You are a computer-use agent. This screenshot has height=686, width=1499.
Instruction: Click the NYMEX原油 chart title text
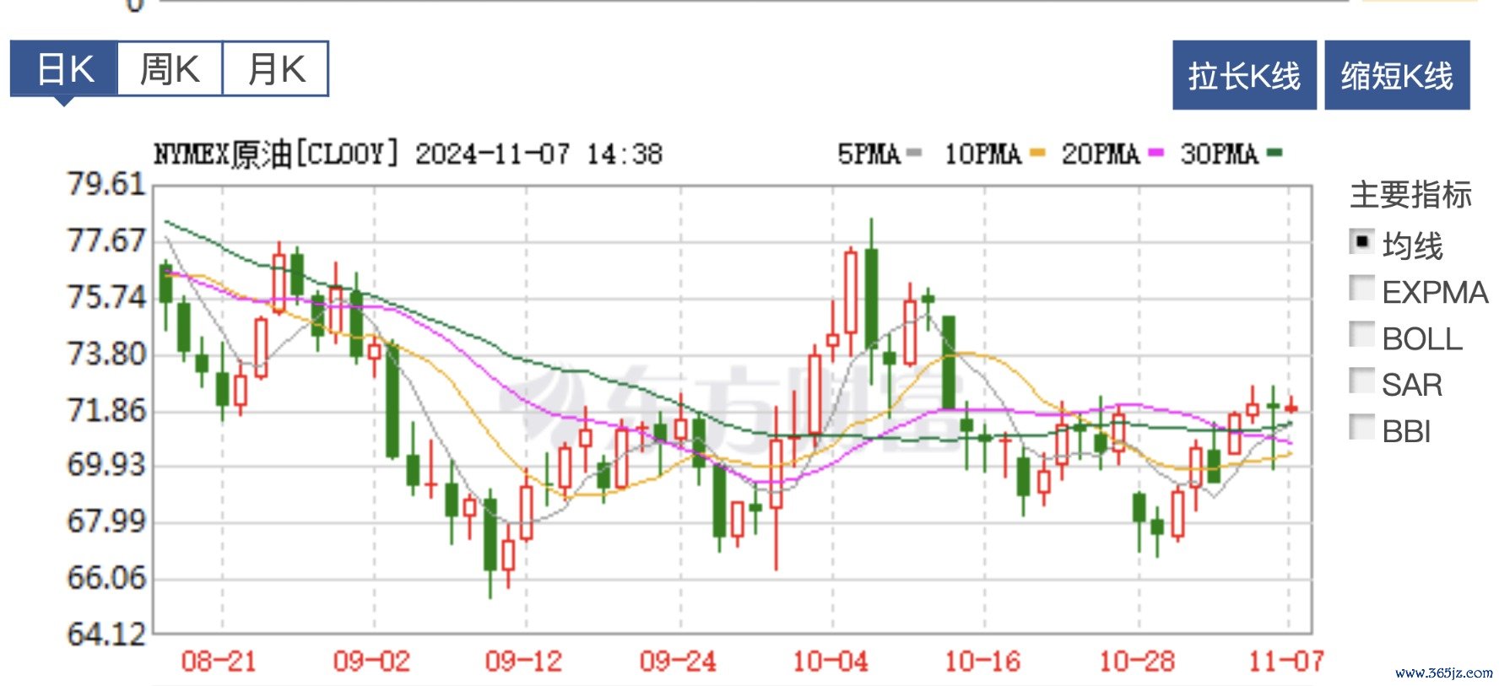click(x=223, y=154)
